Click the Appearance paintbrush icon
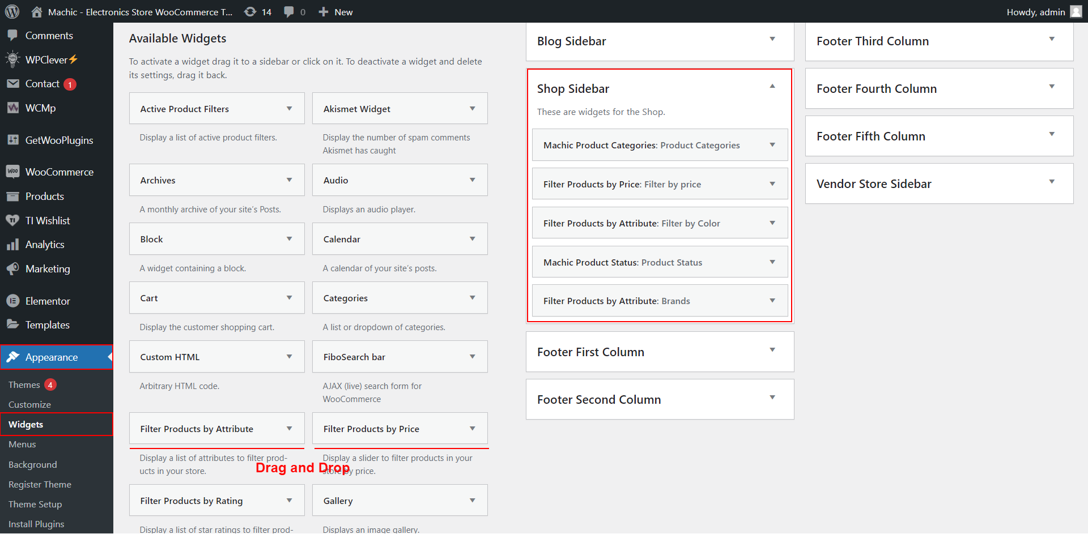 click(x=12, y=357)
